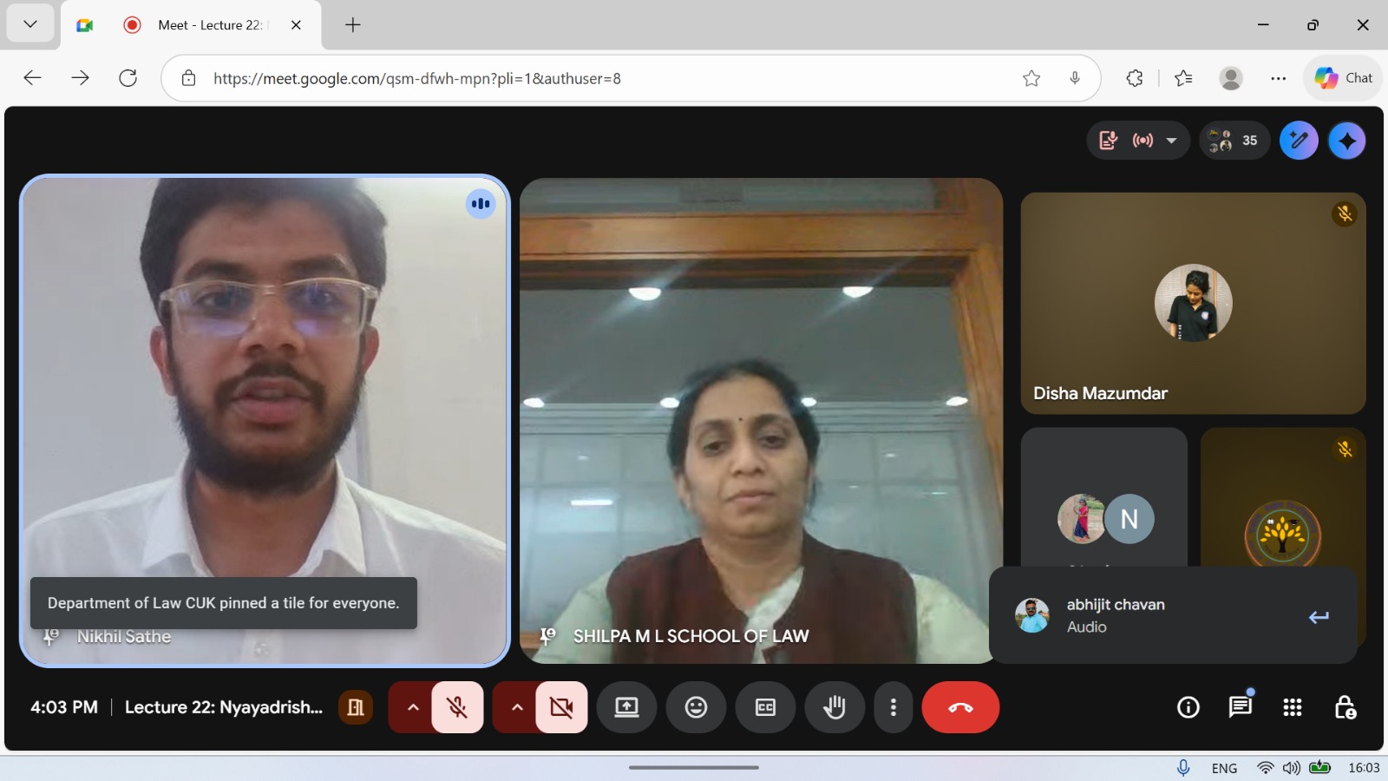The width and height of the screenshot is (1388, 781).
Task: Leave the call with the red button
Action: [960, 707]
